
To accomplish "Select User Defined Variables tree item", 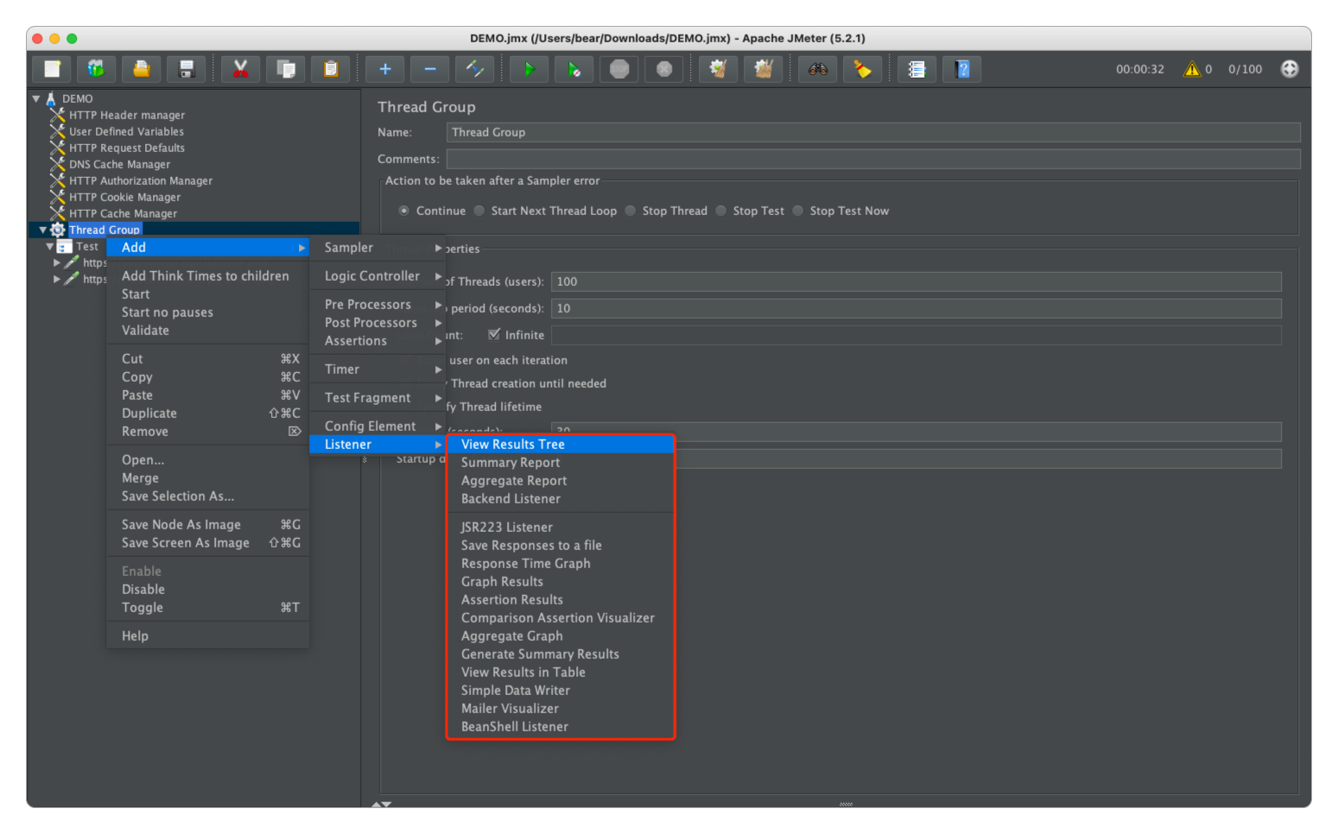I will coord(126,131).
